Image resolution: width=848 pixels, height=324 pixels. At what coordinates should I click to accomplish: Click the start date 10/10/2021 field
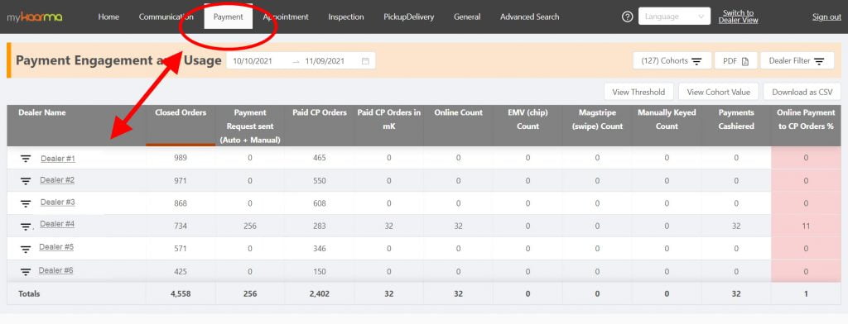coord(253,61)
